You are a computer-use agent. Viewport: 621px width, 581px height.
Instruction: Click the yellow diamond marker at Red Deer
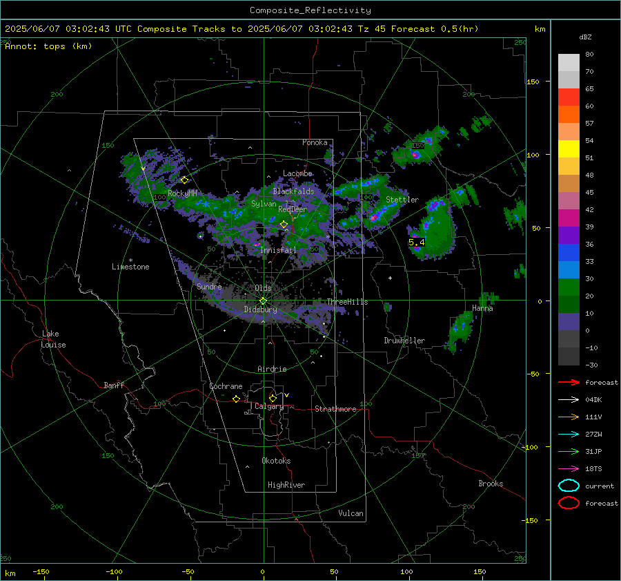(x=284, y=225)
